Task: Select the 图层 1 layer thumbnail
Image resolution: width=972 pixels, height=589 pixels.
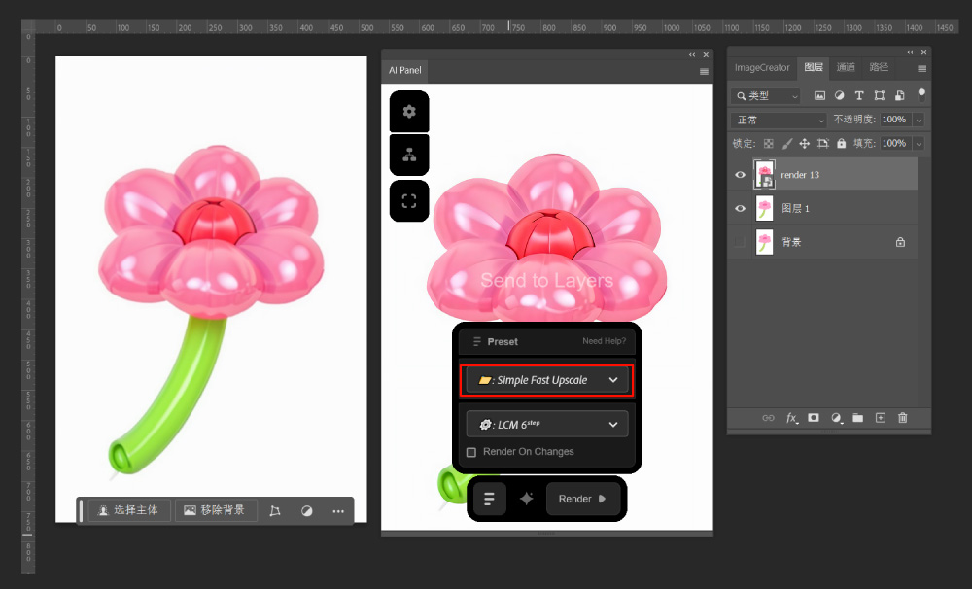Action: 765,209
